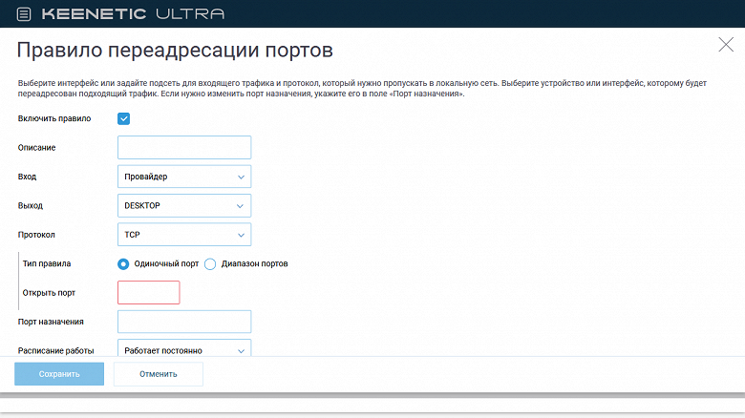Open the 'Вход' dropdown showing Провайдер
This screenshot has width=745, height=418.
(184, 177)
